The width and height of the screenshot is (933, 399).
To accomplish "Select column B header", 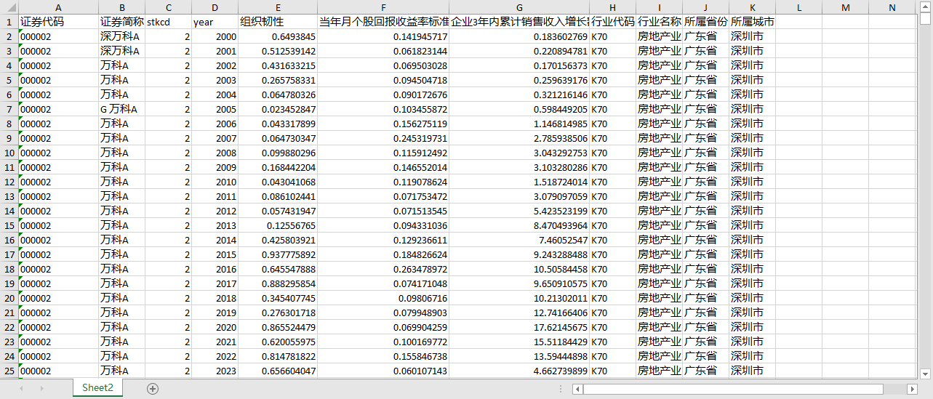I will coord(121,7).
